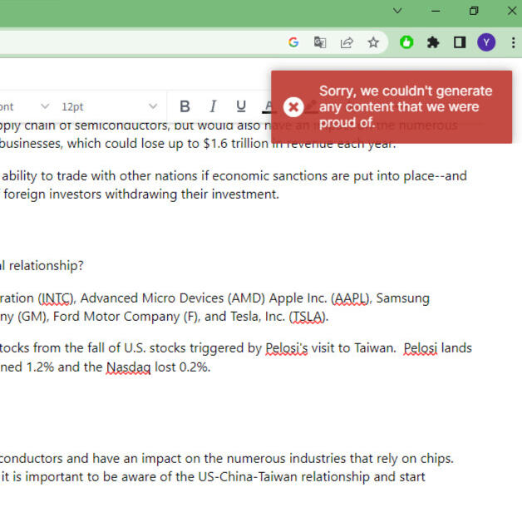Click the share page icon

347,42
